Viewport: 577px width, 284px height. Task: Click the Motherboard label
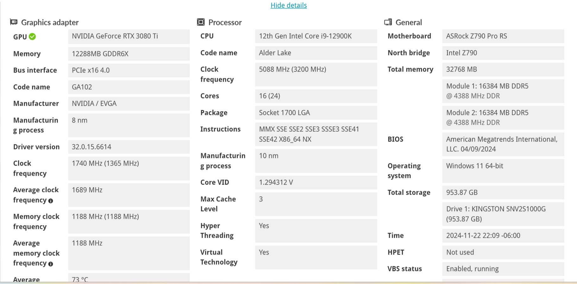pyautogui.click(x=409, y=36)
